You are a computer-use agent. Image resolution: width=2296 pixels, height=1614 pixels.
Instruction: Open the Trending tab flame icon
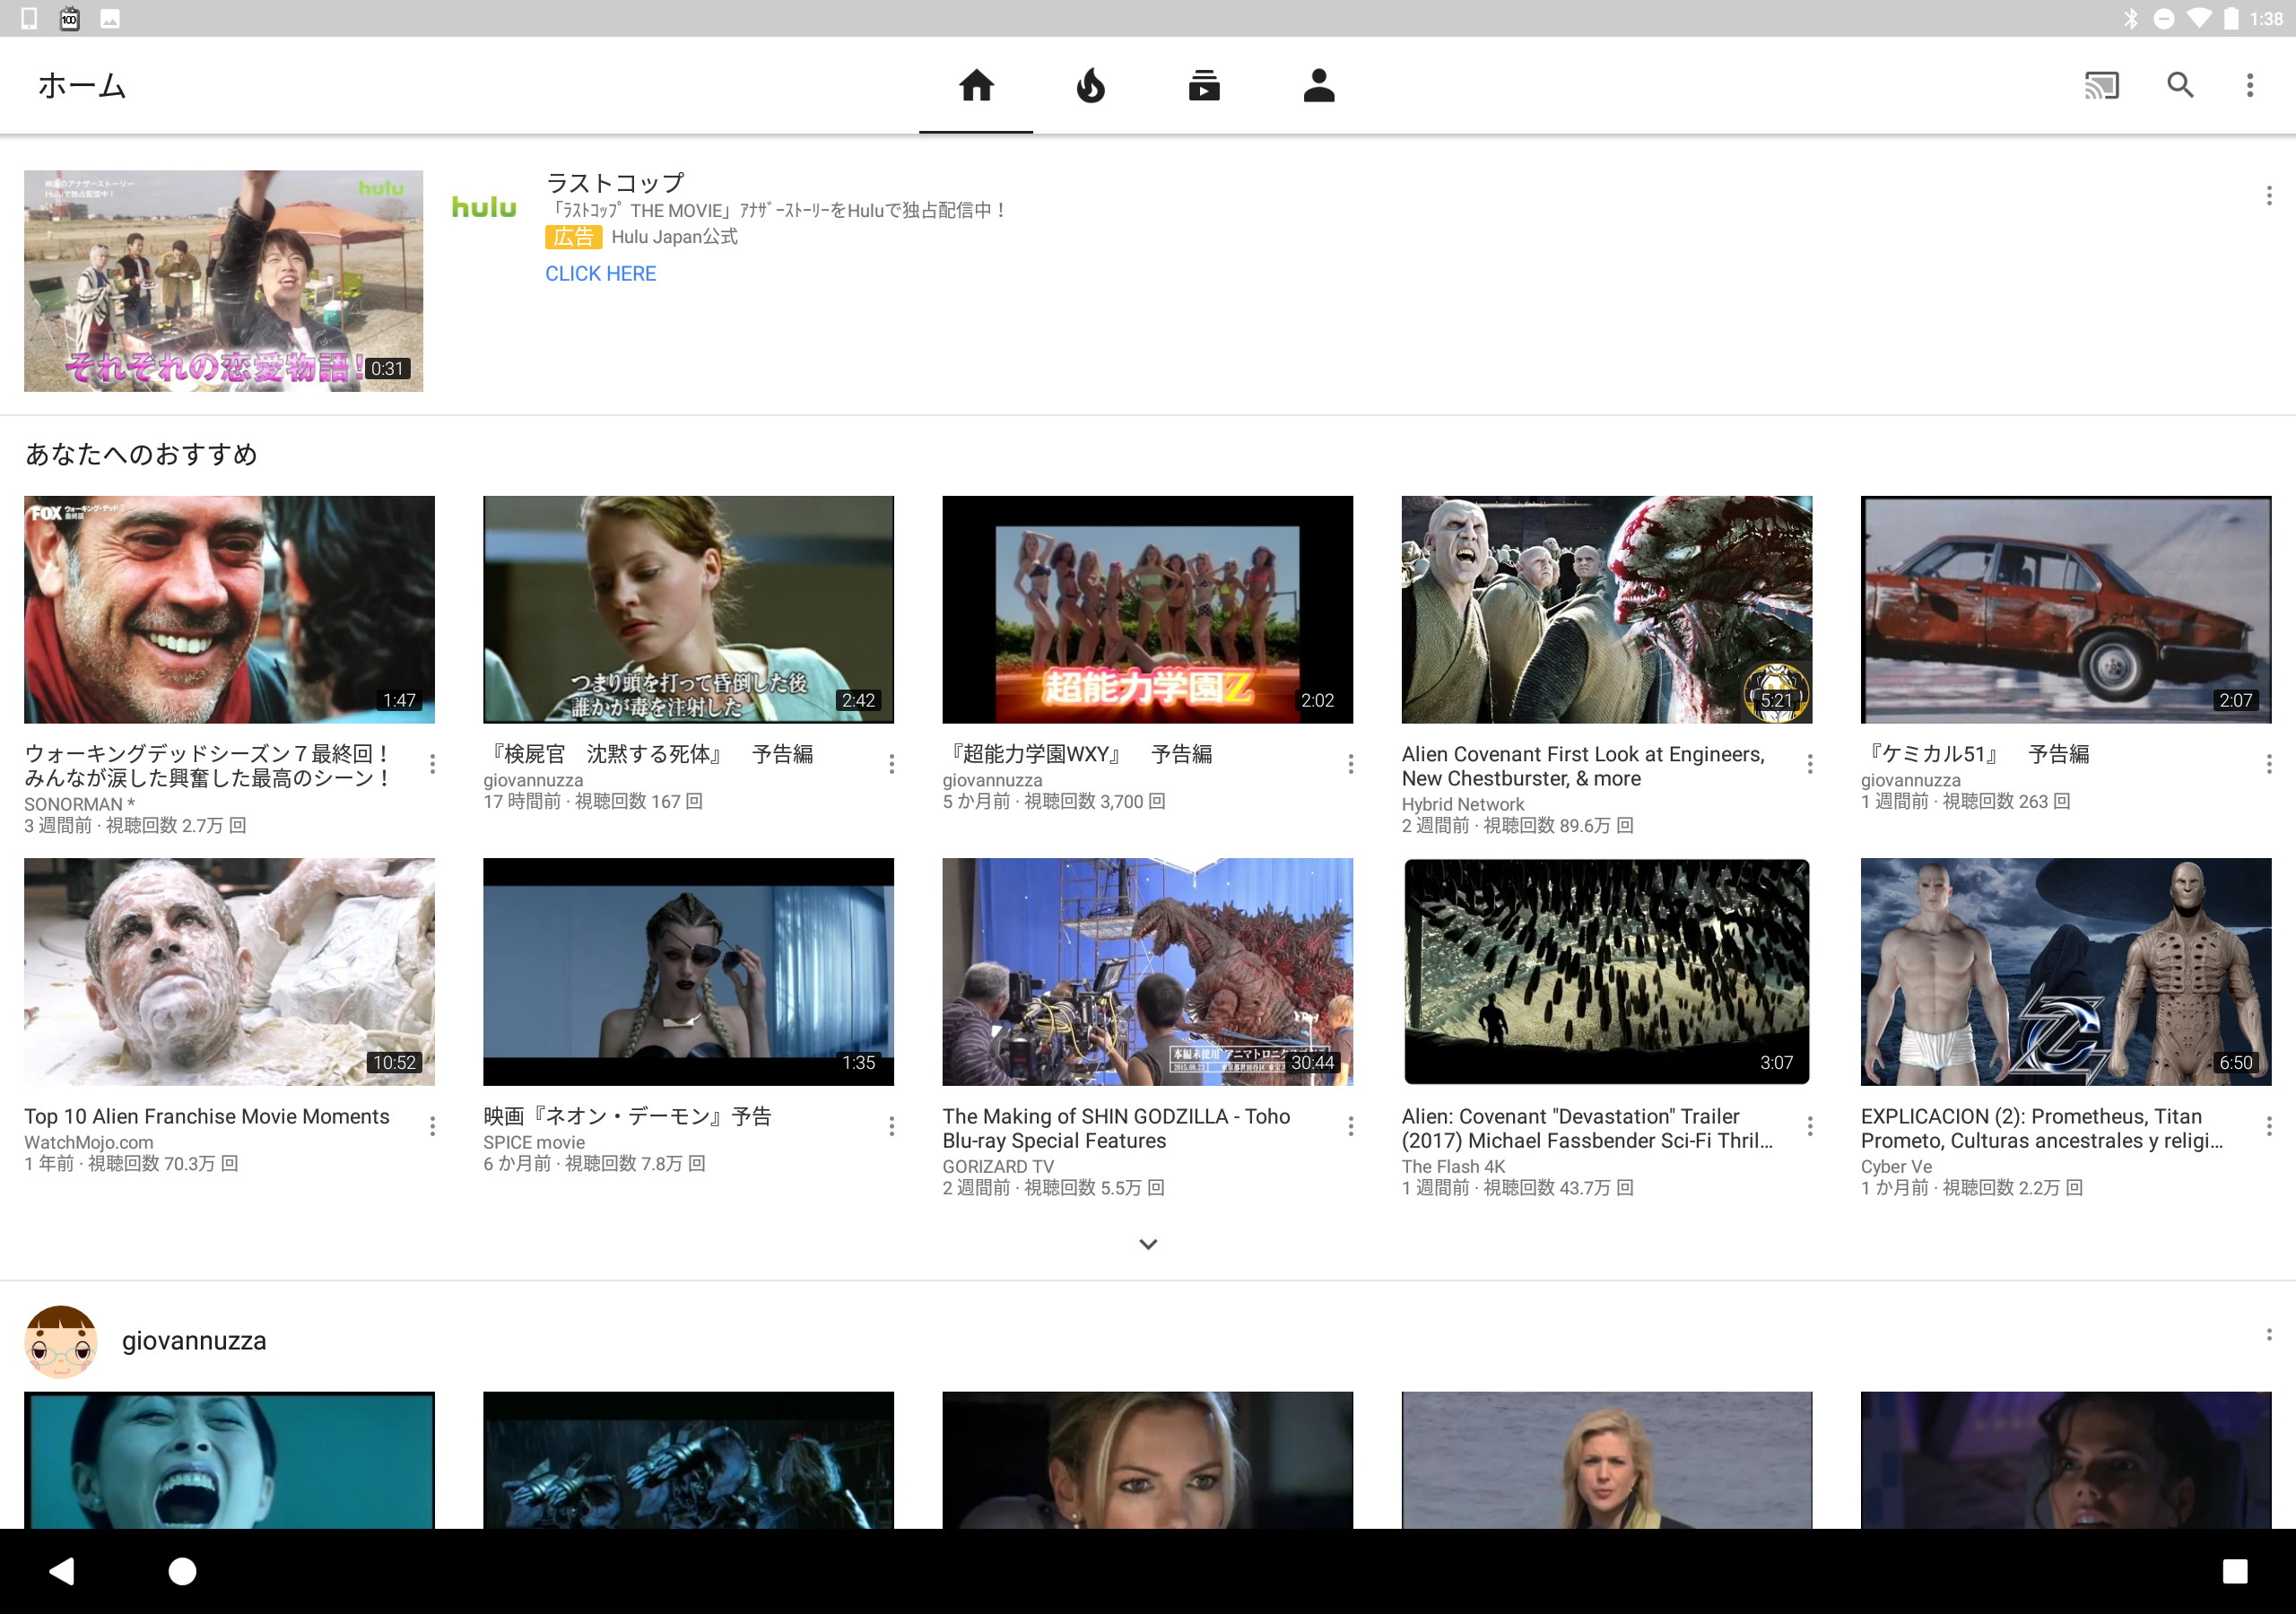(x=1090, y=86)
